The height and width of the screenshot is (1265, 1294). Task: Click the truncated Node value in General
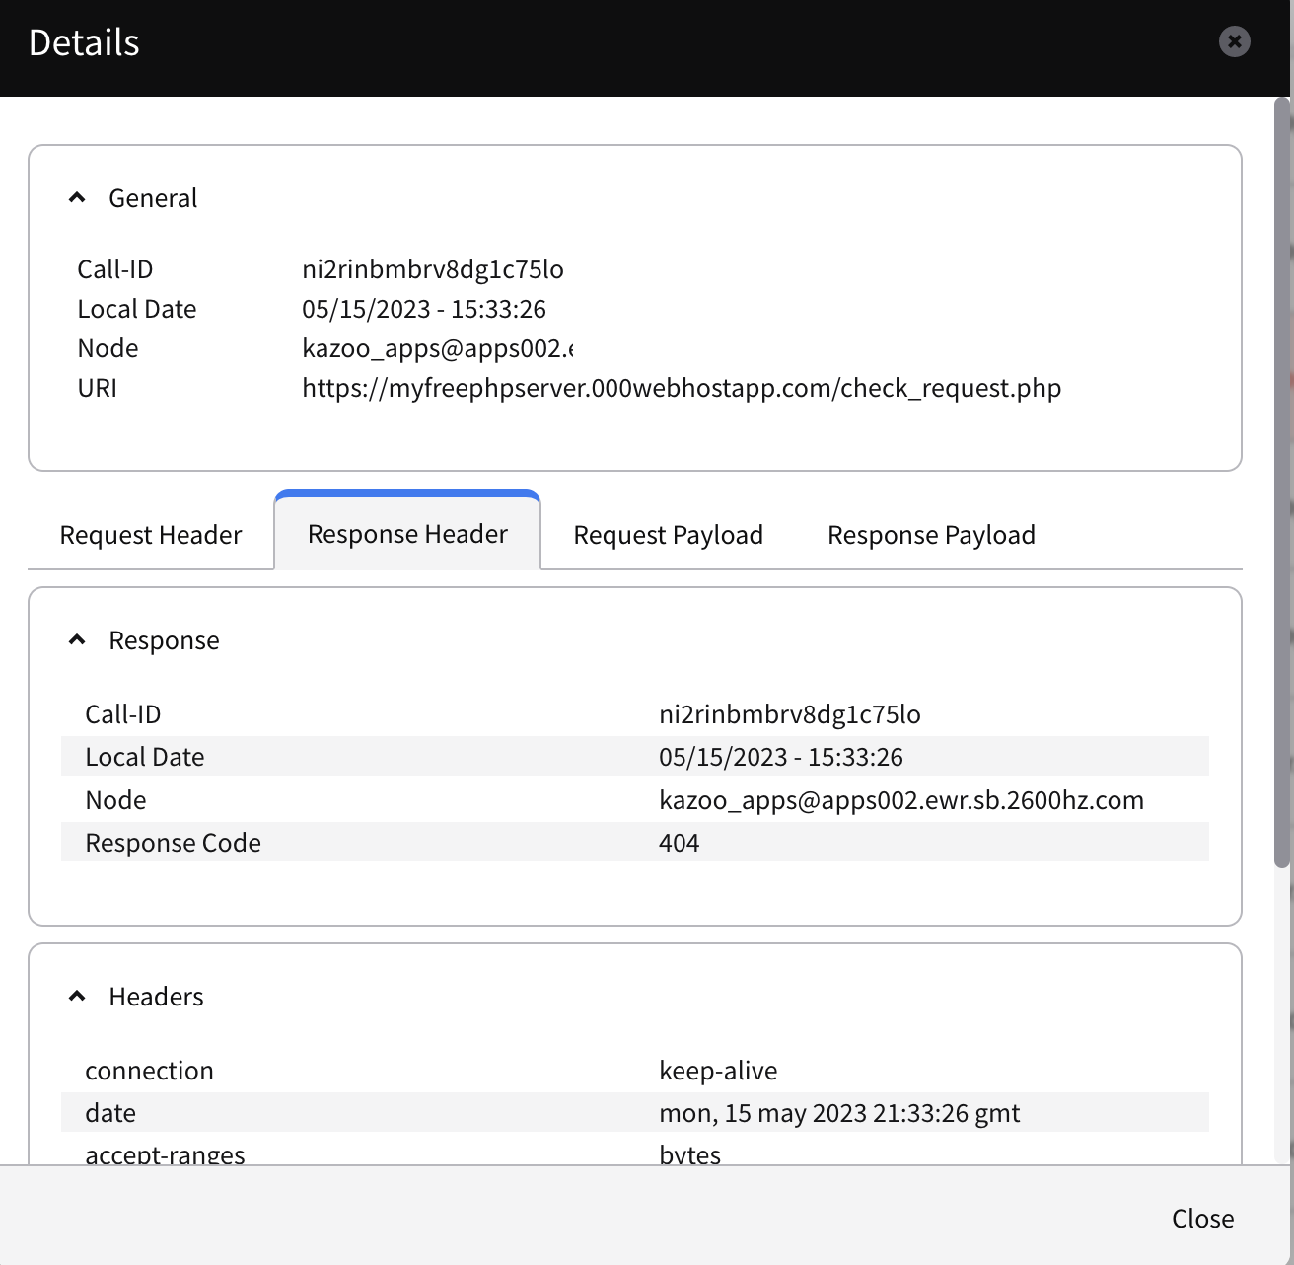[x=438, y=348]
